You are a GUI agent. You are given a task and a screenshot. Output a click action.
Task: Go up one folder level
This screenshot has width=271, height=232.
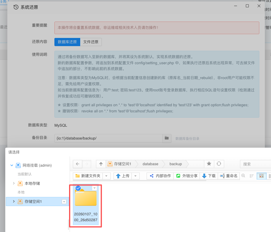[101, 164]
